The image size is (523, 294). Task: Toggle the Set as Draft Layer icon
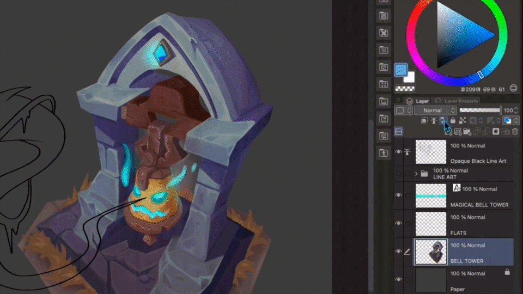tap(442, 120)
